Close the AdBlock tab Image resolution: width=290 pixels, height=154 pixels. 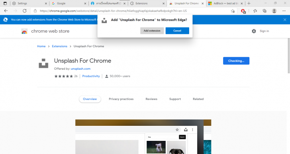(241, 3)
